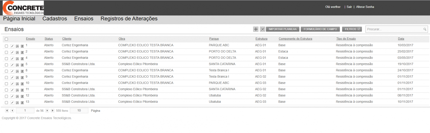Open the PDF icon for ensaio 1
Screen dimensions: 430x133
17,46
